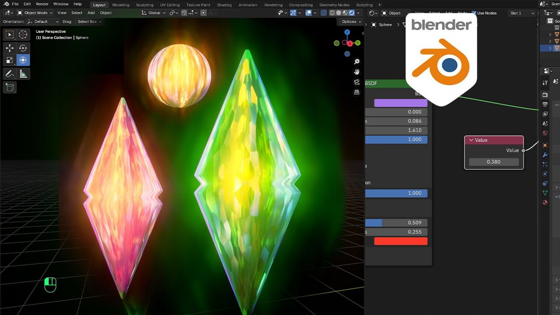This screenshot has width=560, height=315.
Task: Toggle proportional editing button
Action: click(203, 13)
